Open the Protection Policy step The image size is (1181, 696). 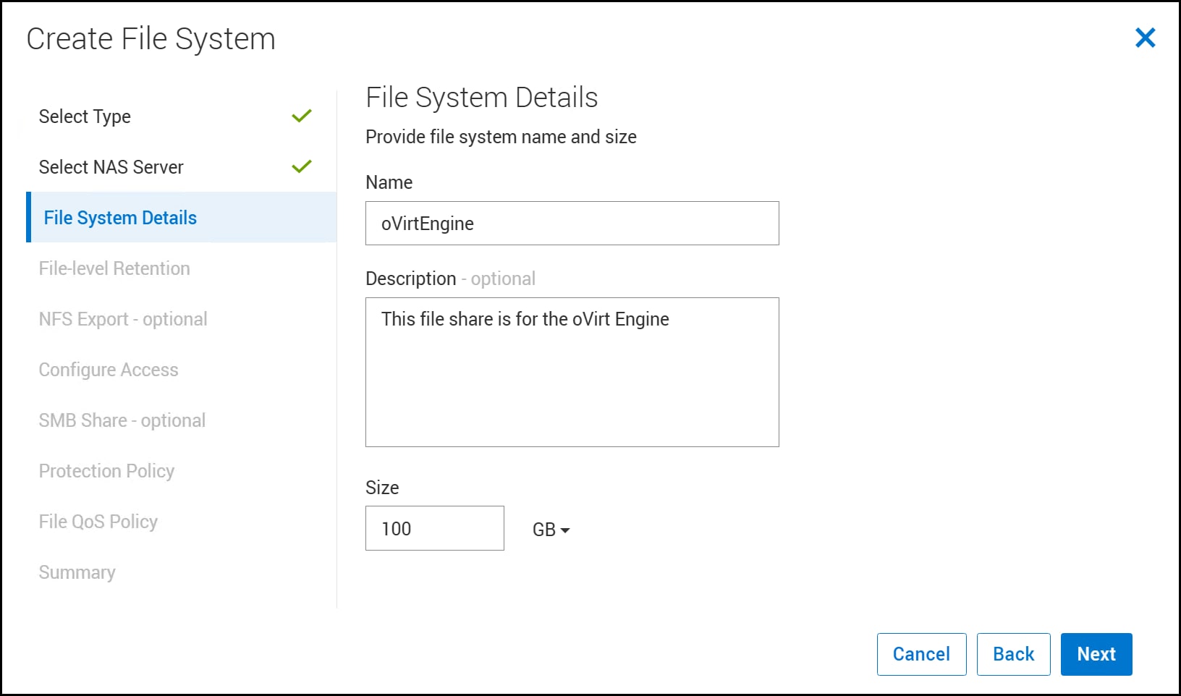[106, 471]
